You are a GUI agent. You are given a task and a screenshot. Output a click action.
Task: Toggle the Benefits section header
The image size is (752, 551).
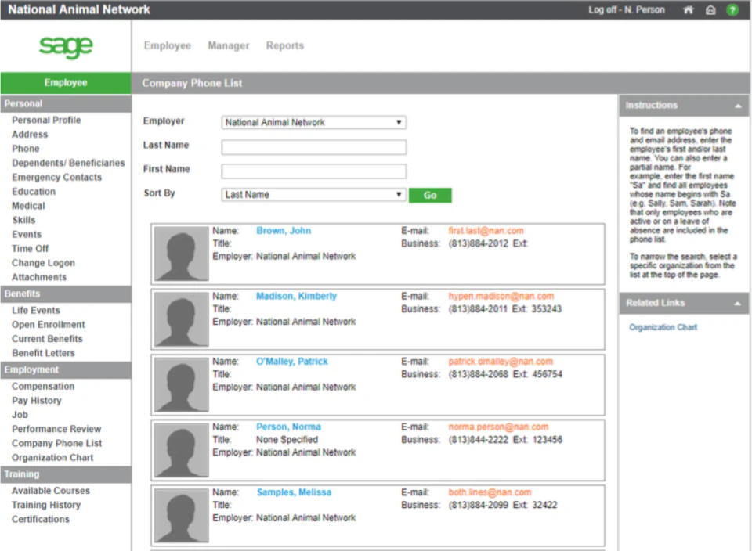pos(65,294)
